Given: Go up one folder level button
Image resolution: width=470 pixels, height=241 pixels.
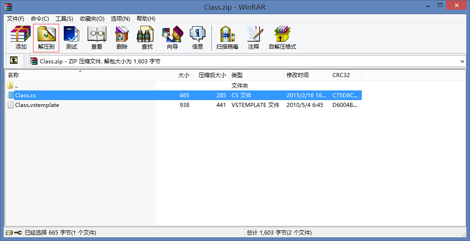Looking at the screenshot, I should [14, 61].
